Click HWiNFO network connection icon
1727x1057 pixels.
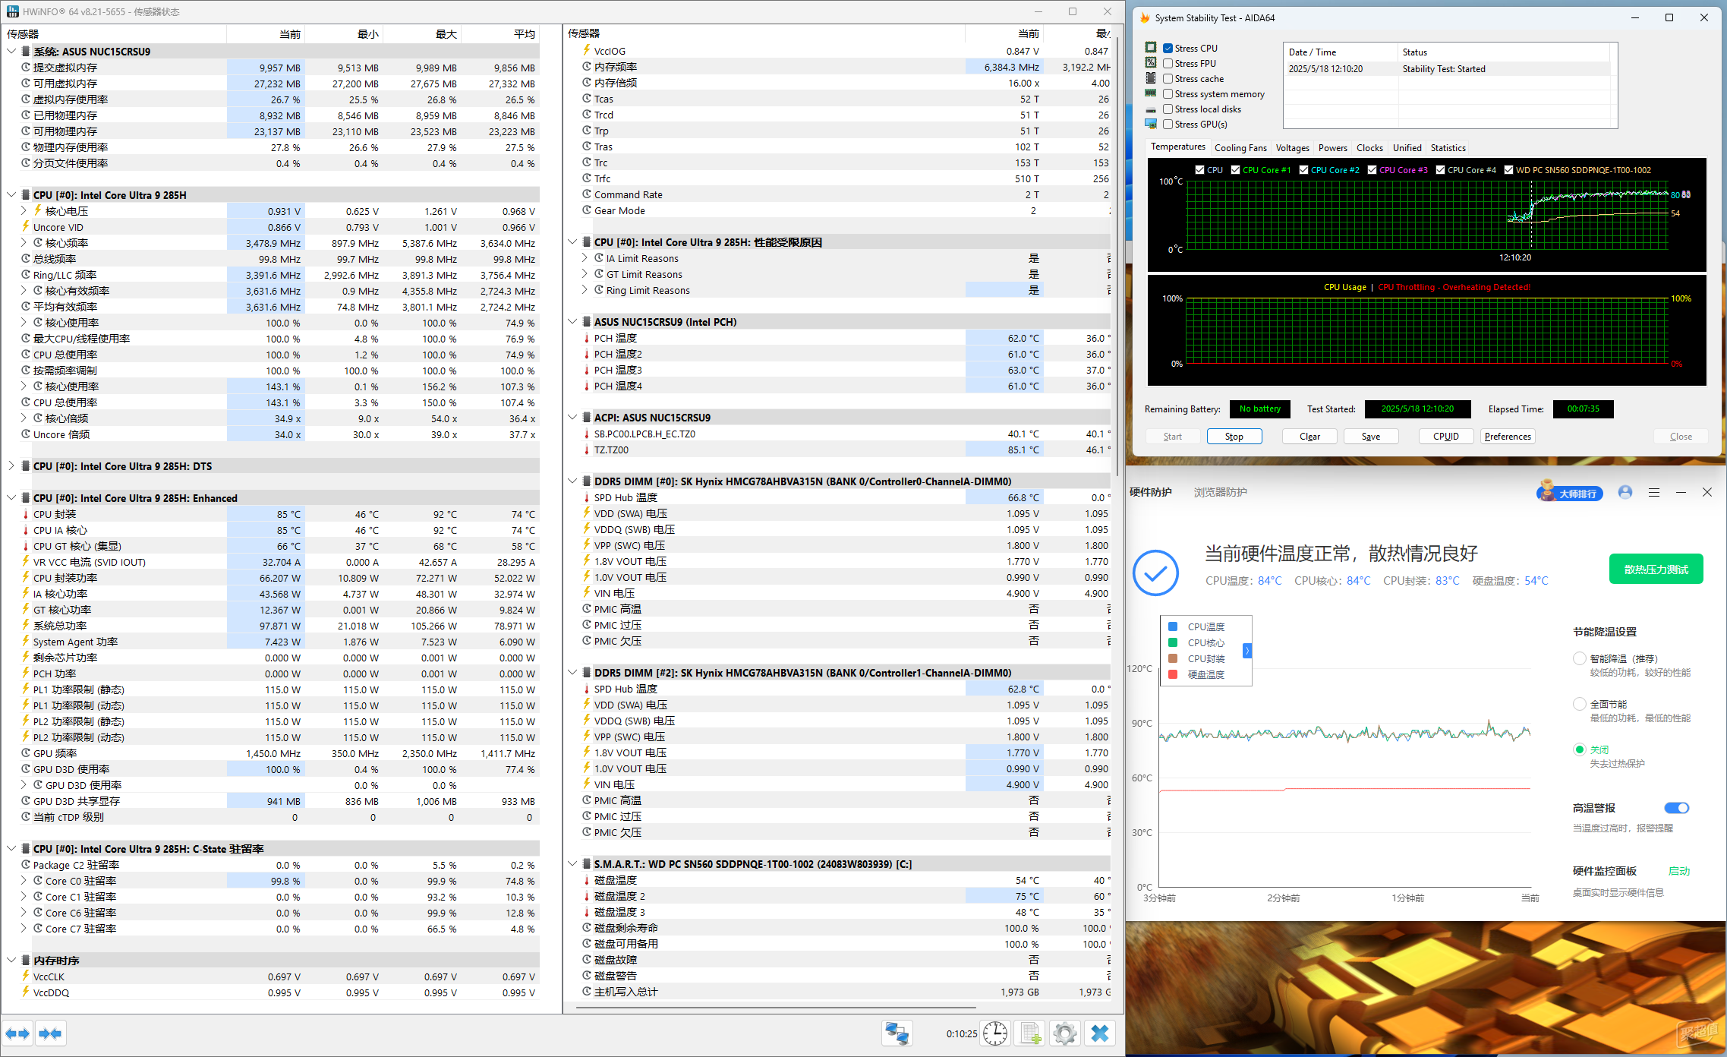point(897,1033)
